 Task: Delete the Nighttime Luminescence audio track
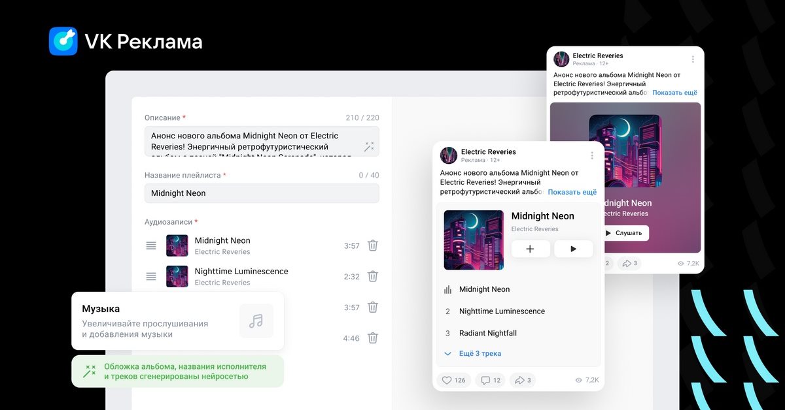pyautogui.click(x=372, y=276)
